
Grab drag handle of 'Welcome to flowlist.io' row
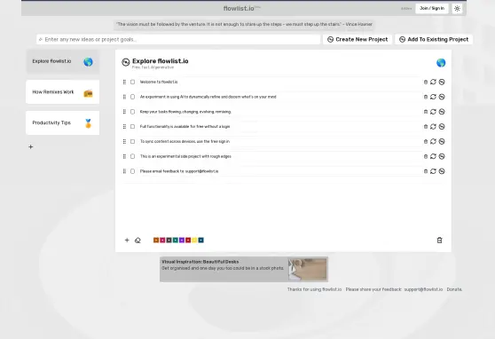point(124,82)
